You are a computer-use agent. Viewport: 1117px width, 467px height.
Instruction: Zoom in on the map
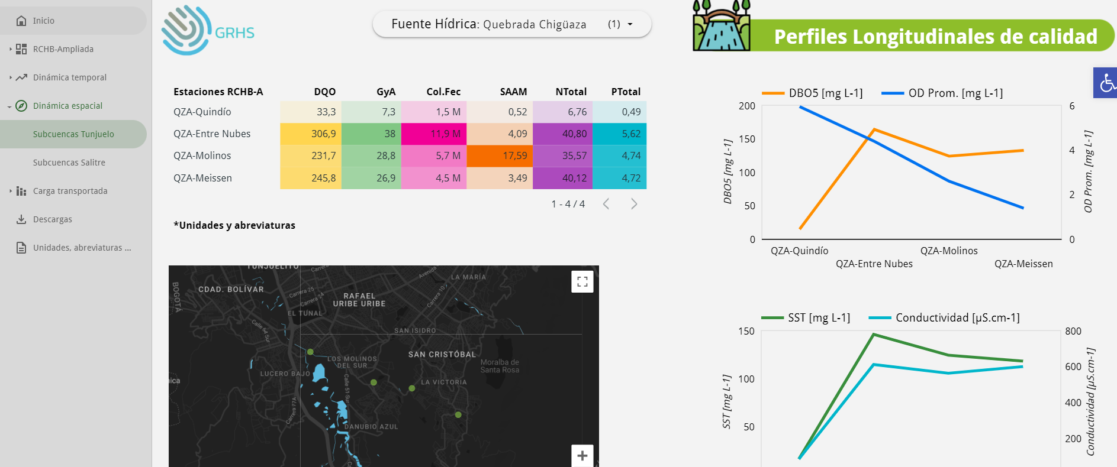[x=582, y=455]
